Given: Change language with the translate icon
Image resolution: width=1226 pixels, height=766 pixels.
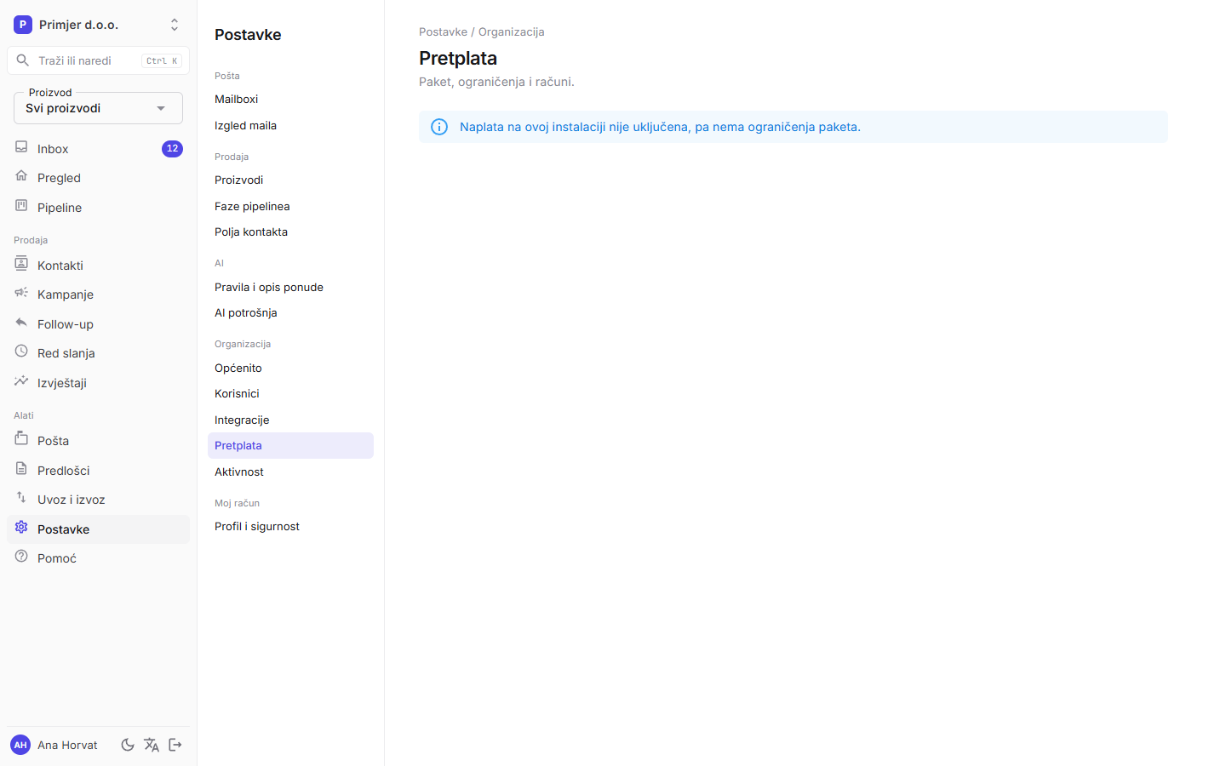Looking at the screenshot, I should click(x=152, y=745).
